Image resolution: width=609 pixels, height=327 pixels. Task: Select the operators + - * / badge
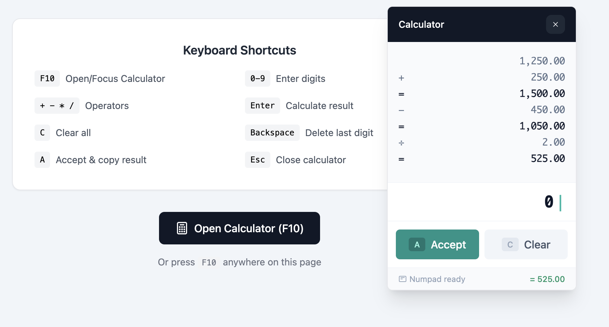click(x=57, y=105)
